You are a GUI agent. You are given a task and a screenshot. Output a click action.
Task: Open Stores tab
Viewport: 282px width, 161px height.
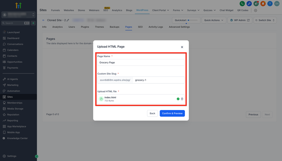click(81, 10)
